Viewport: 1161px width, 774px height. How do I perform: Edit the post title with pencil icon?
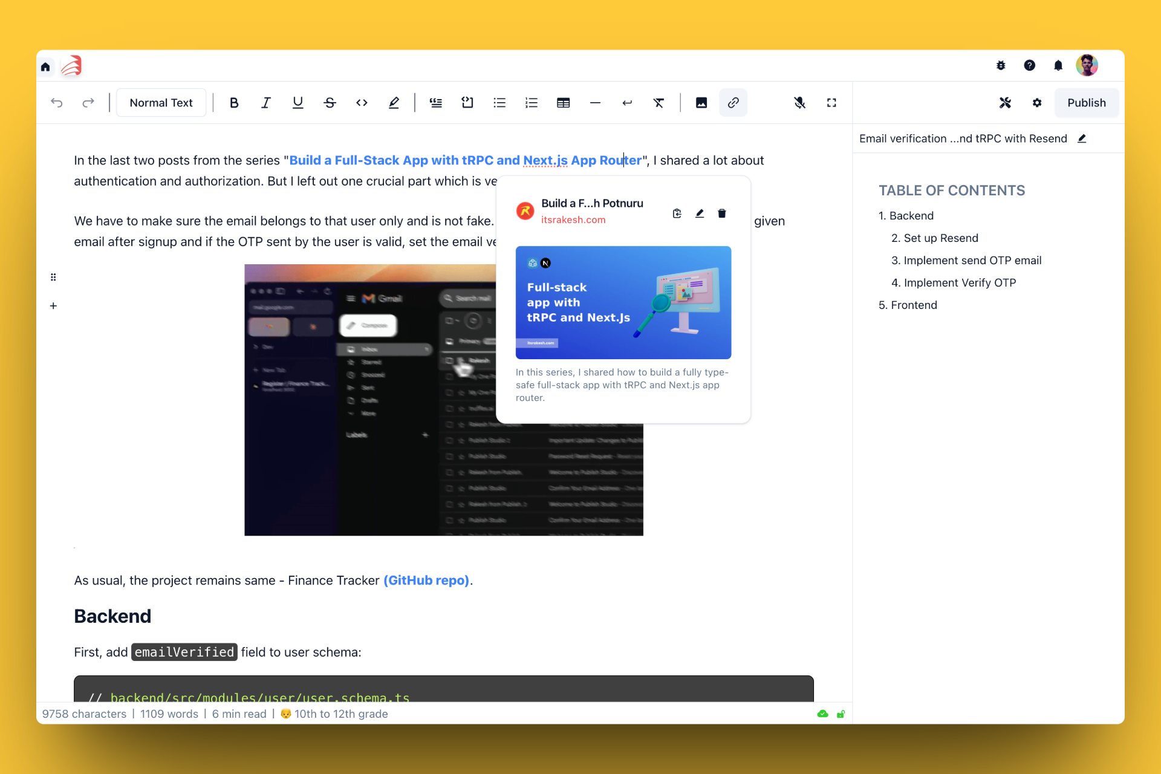(1082, 138)
